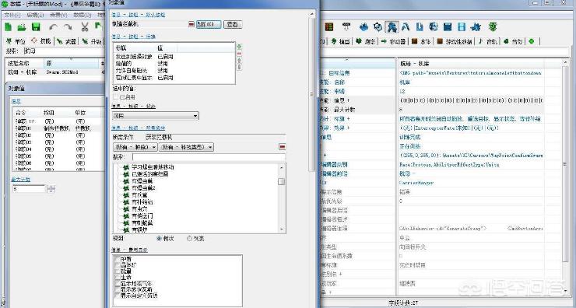Click the Undo arrow in the toolbar

[x=54, y=27]
